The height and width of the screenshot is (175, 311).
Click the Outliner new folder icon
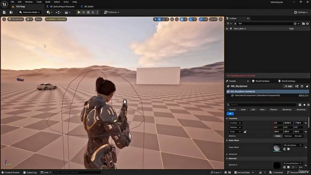(303, 24)
